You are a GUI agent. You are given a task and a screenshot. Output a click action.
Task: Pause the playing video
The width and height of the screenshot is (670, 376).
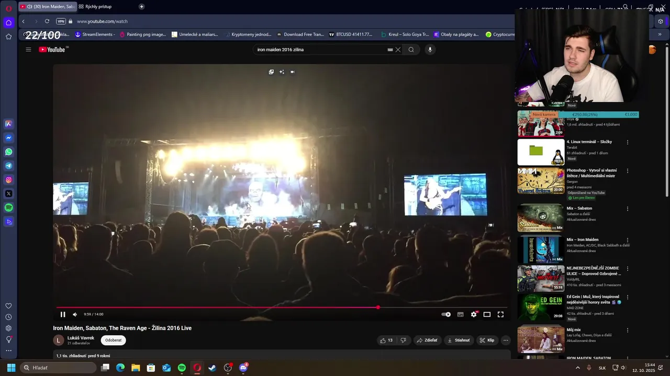(x=63, y=314)
